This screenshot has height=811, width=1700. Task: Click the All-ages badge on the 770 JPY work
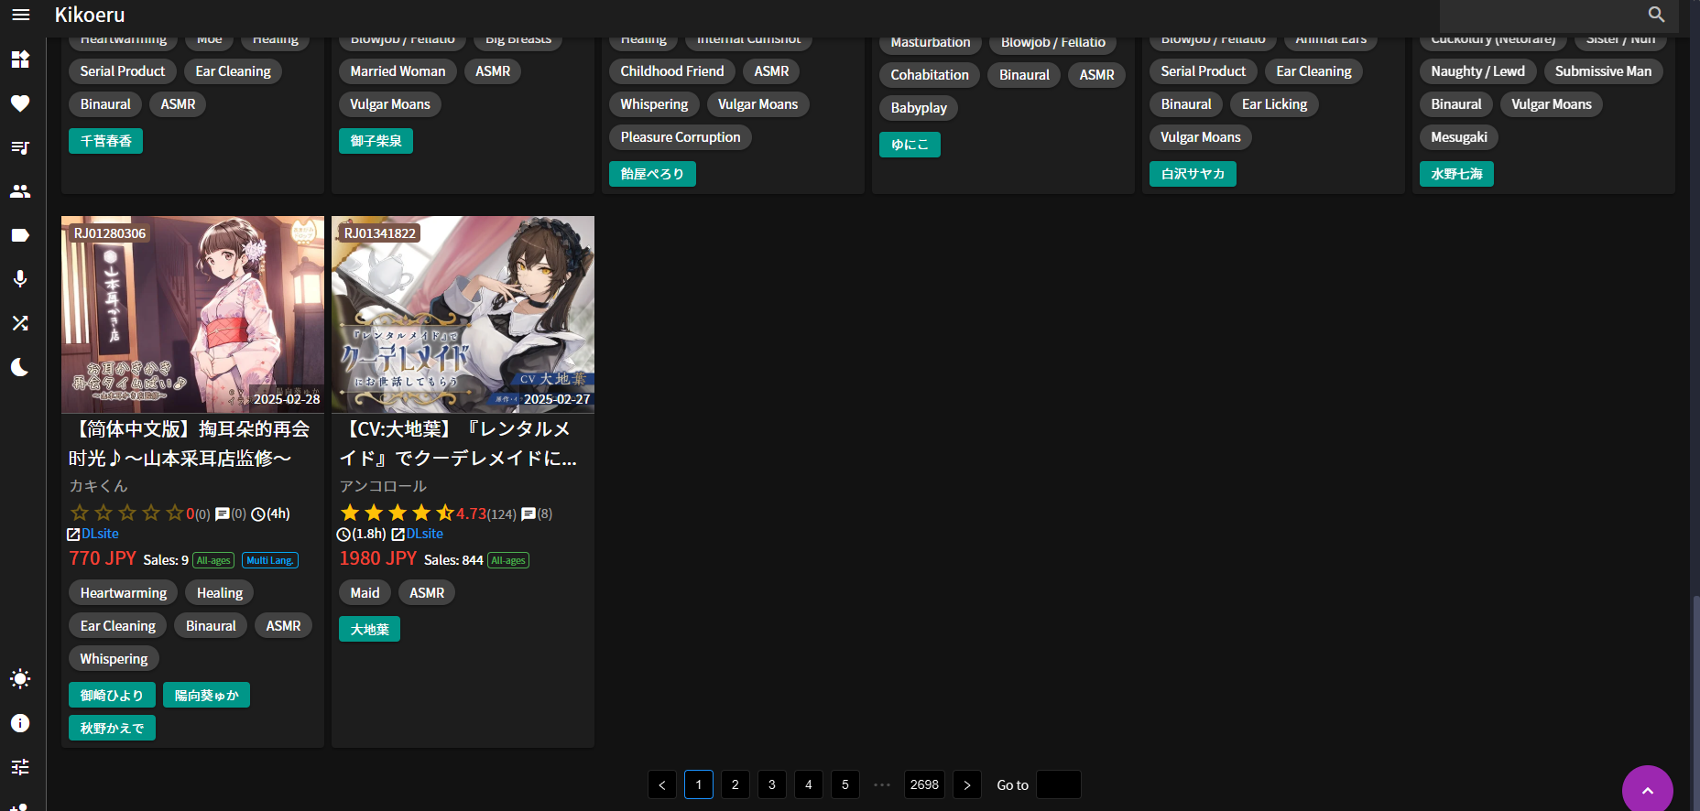coord(213,560)
